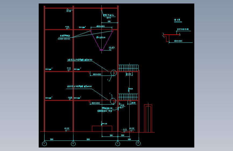
Task: Click the P=20t load label
Action: [x=131, y=89]
